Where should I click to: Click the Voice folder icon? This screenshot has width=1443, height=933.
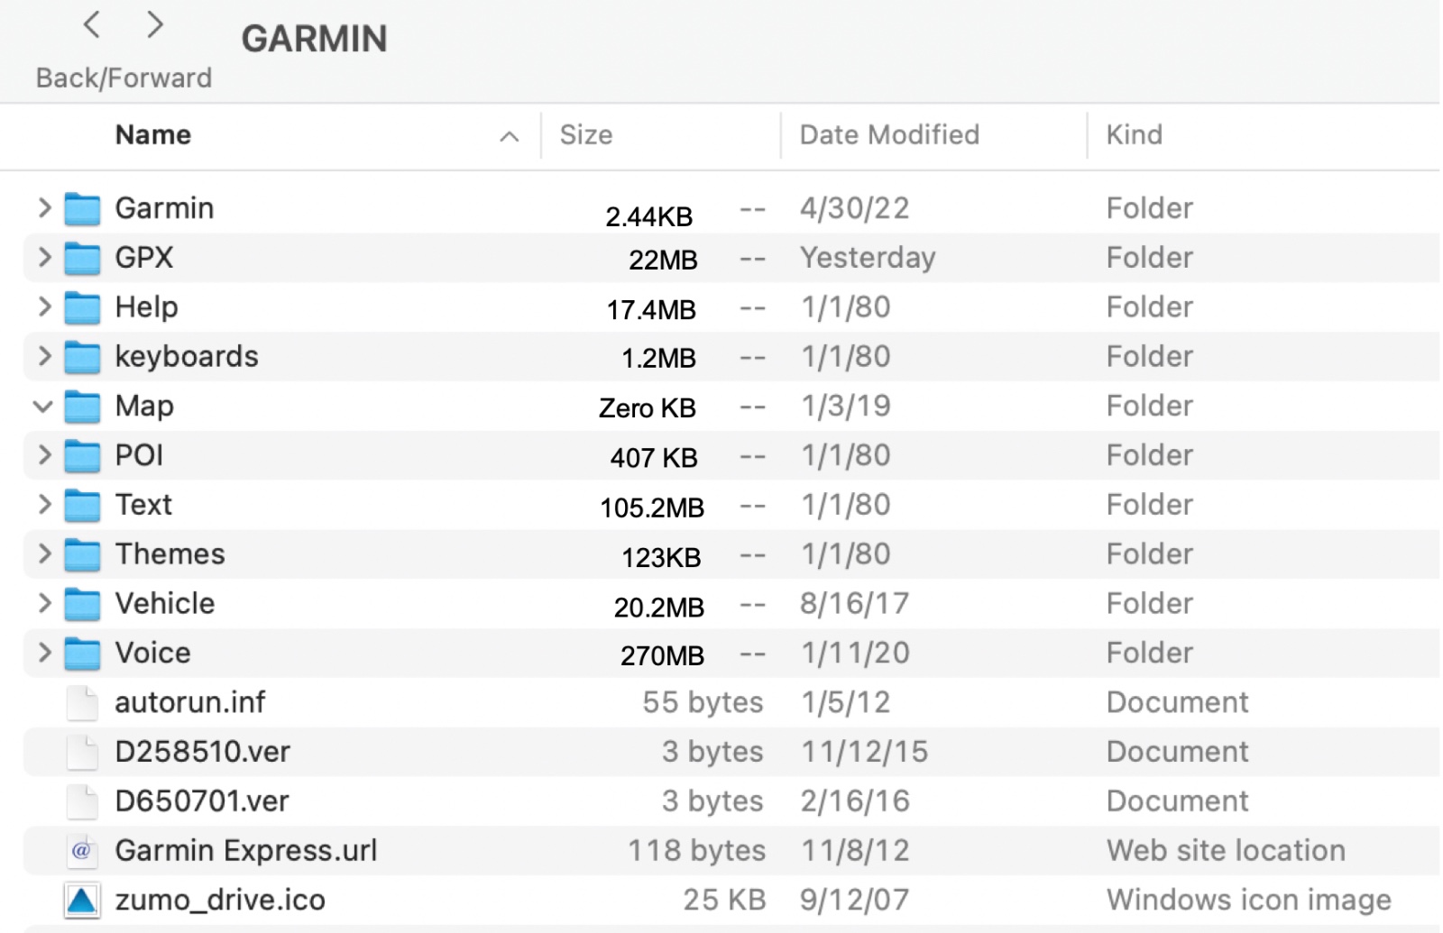(x=82, y=654)
